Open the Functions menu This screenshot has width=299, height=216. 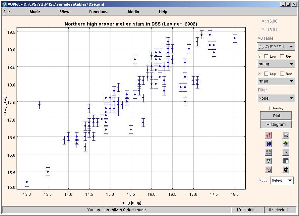point(98,12)
